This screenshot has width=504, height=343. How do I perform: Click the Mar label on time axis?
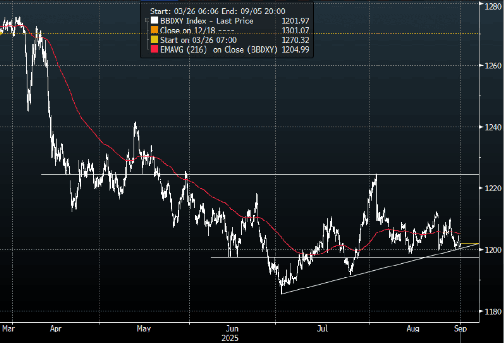tap(8, 329)
